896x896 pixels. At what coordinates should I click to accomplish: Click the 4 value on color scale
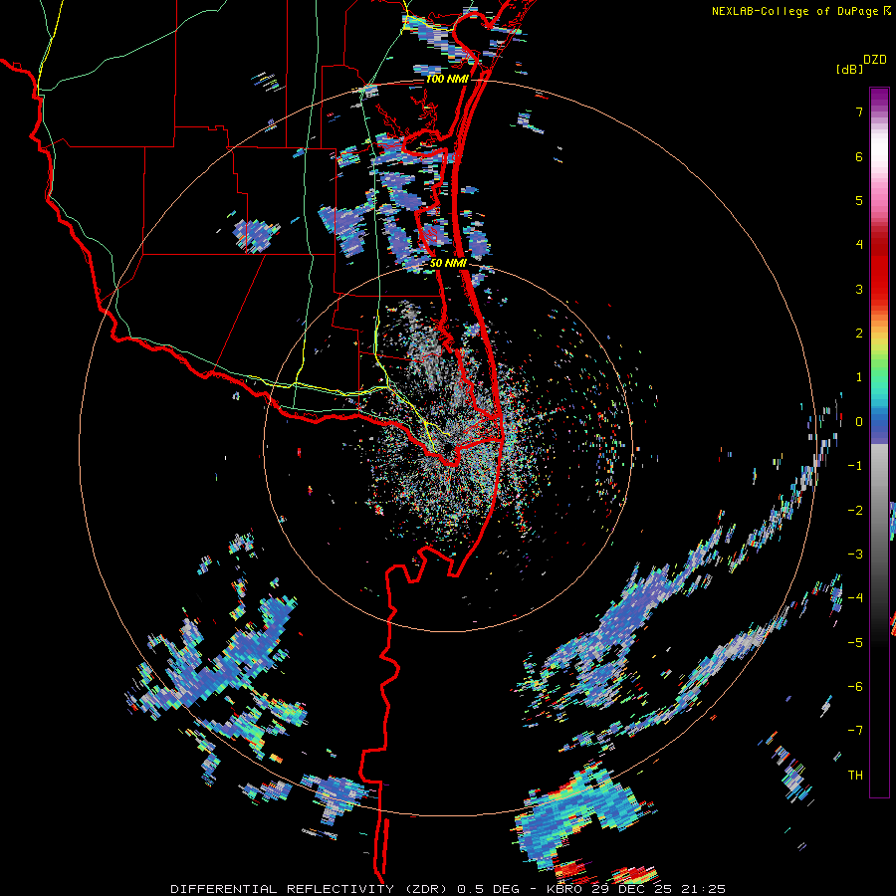[x=859, y=245]
